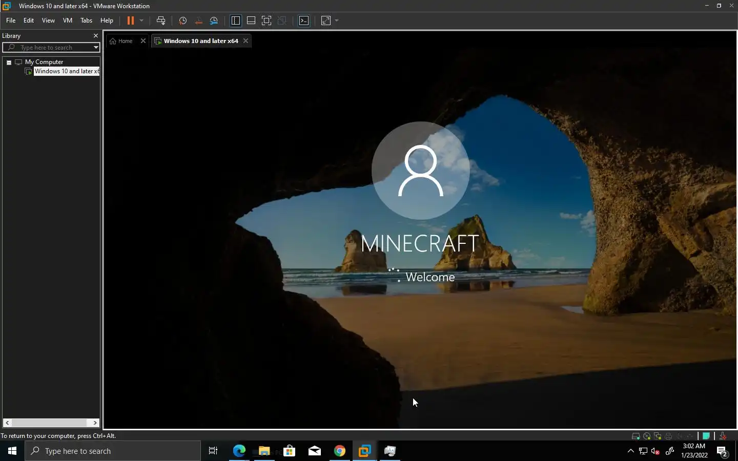738x461 pixels.
Task: Open File Explorer from the taskbar
Action: tap(264, 451)
